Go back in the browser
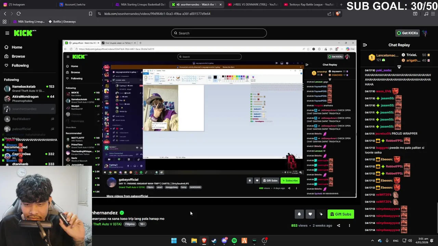The width and height of the screenshot is (438, 246). point(5,14)
